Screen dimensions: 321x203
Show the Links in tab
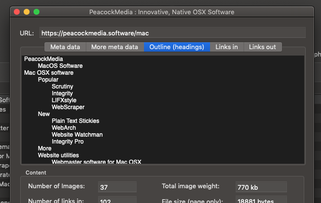point(227,47)
